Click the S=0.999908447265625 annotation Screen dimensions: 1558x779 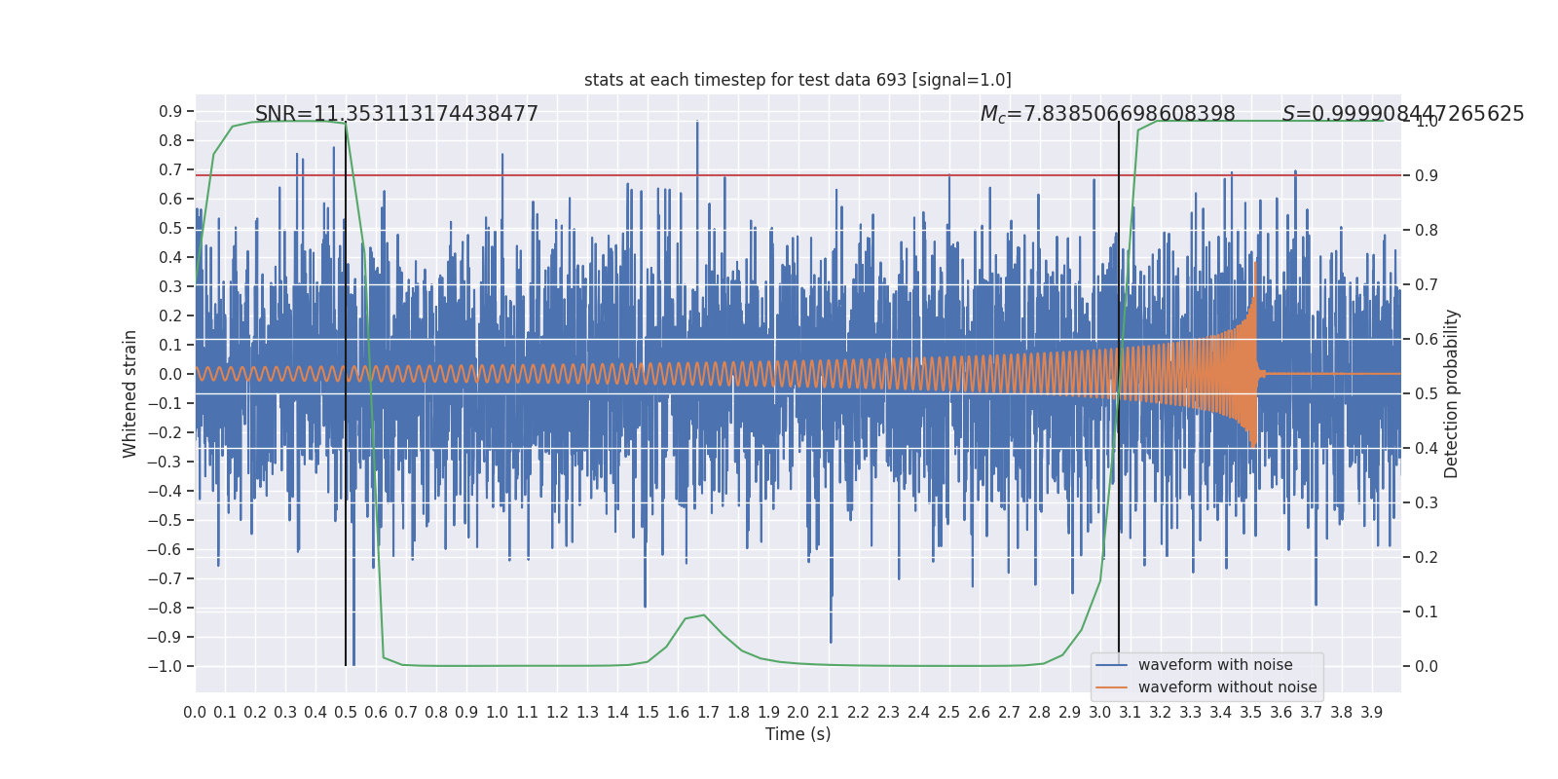(x=1403, y=114)
